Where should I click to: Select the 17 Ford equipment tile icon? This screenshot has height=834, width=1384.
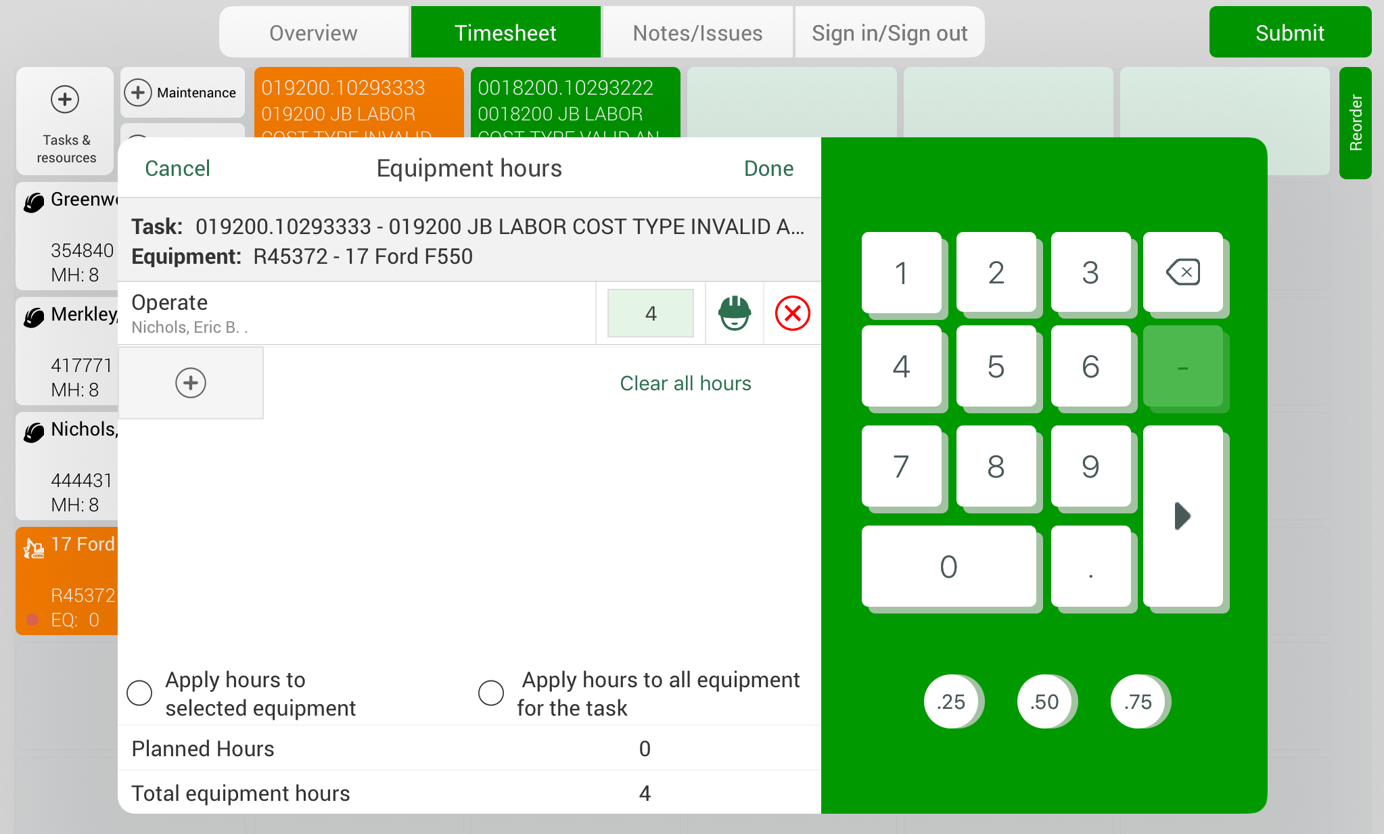click(x=34, y=547)
